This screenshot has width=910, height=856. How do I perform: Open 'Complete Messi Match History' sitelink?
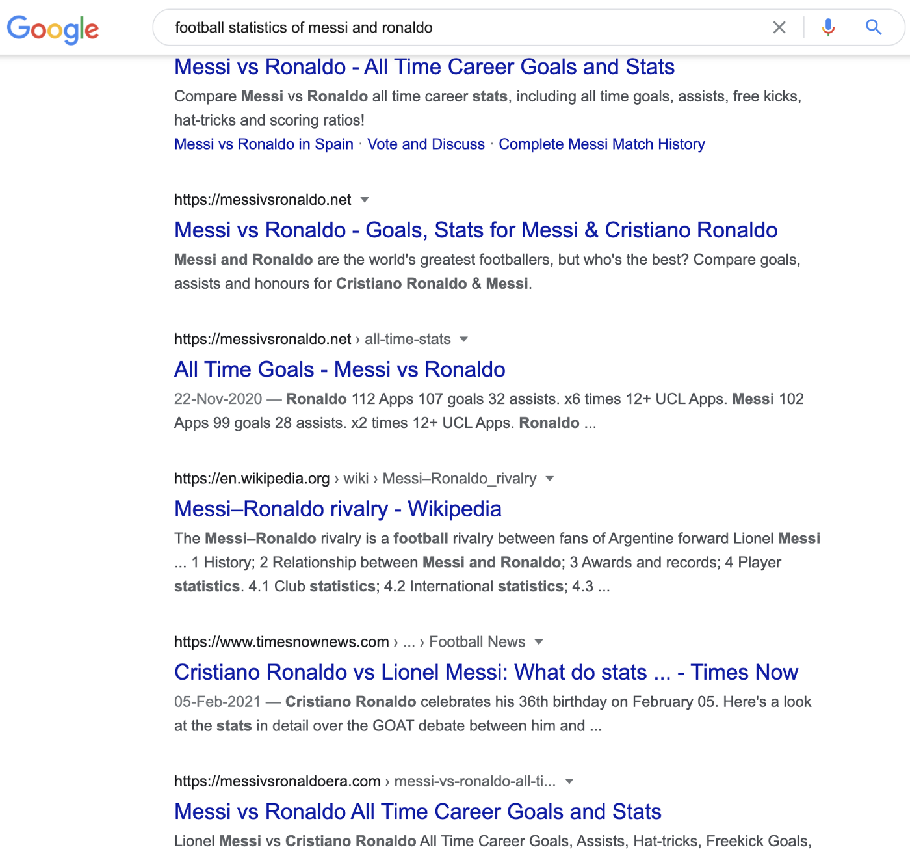[602, 144]
